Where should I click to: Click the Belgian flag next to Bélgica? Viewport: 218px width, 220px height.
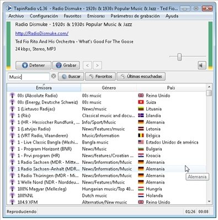point(141,135)
